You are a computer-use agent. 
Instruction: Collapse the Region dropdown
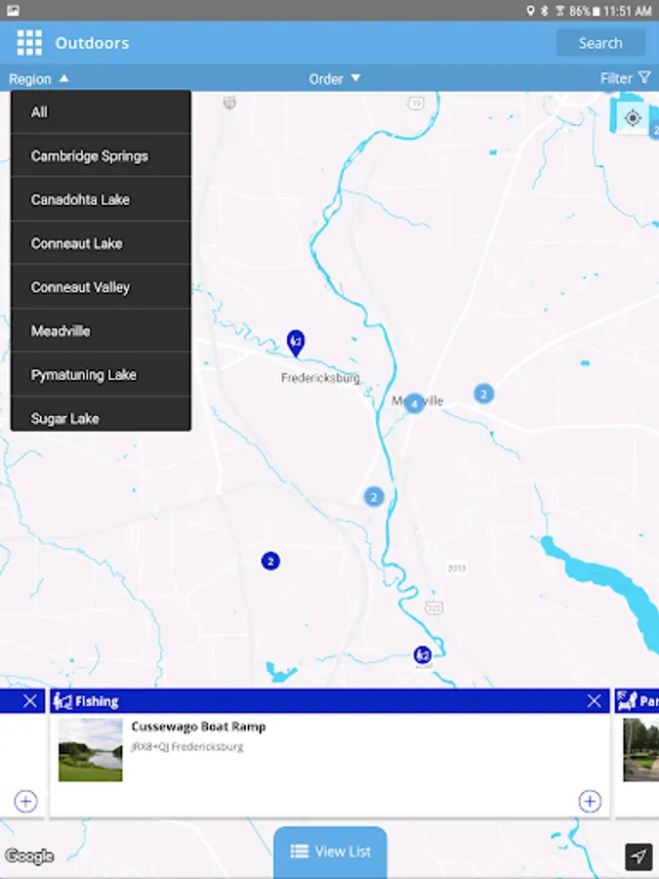39,79
